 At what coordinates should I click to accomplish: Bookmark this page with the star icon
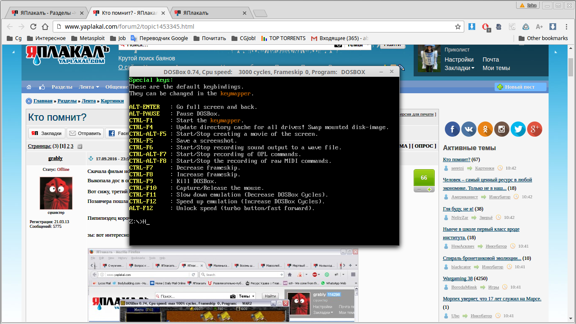pos(458,27)
